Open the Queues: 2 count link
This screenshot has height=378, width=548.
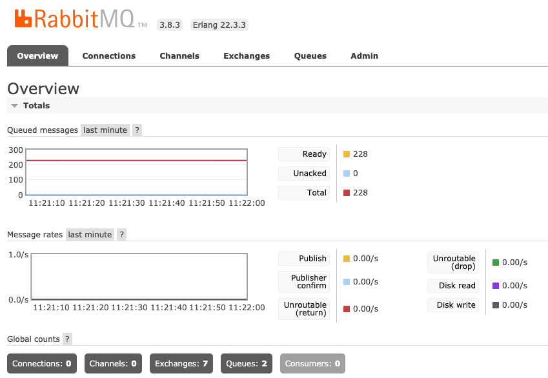click(x=247, y=363)
